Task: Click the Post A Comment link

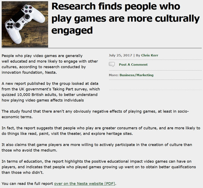Action: coord(133,65)
